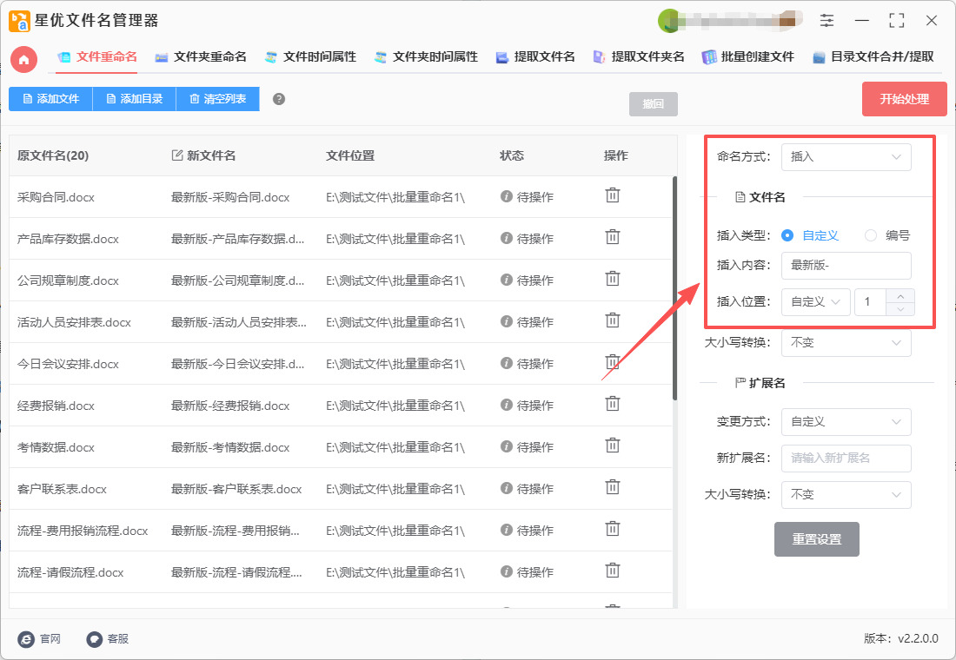Click the 状态 column header
The width and height of the screenshot is (956, 660).
[512, 156]
